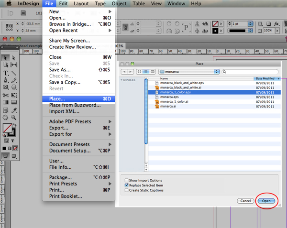Select the Direct Selection tool

[x=14, y=58]
